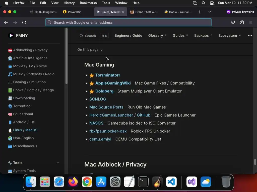Expand the On this page outline
257x192 pixels.
pyautogui.click(x=90, y=49)
